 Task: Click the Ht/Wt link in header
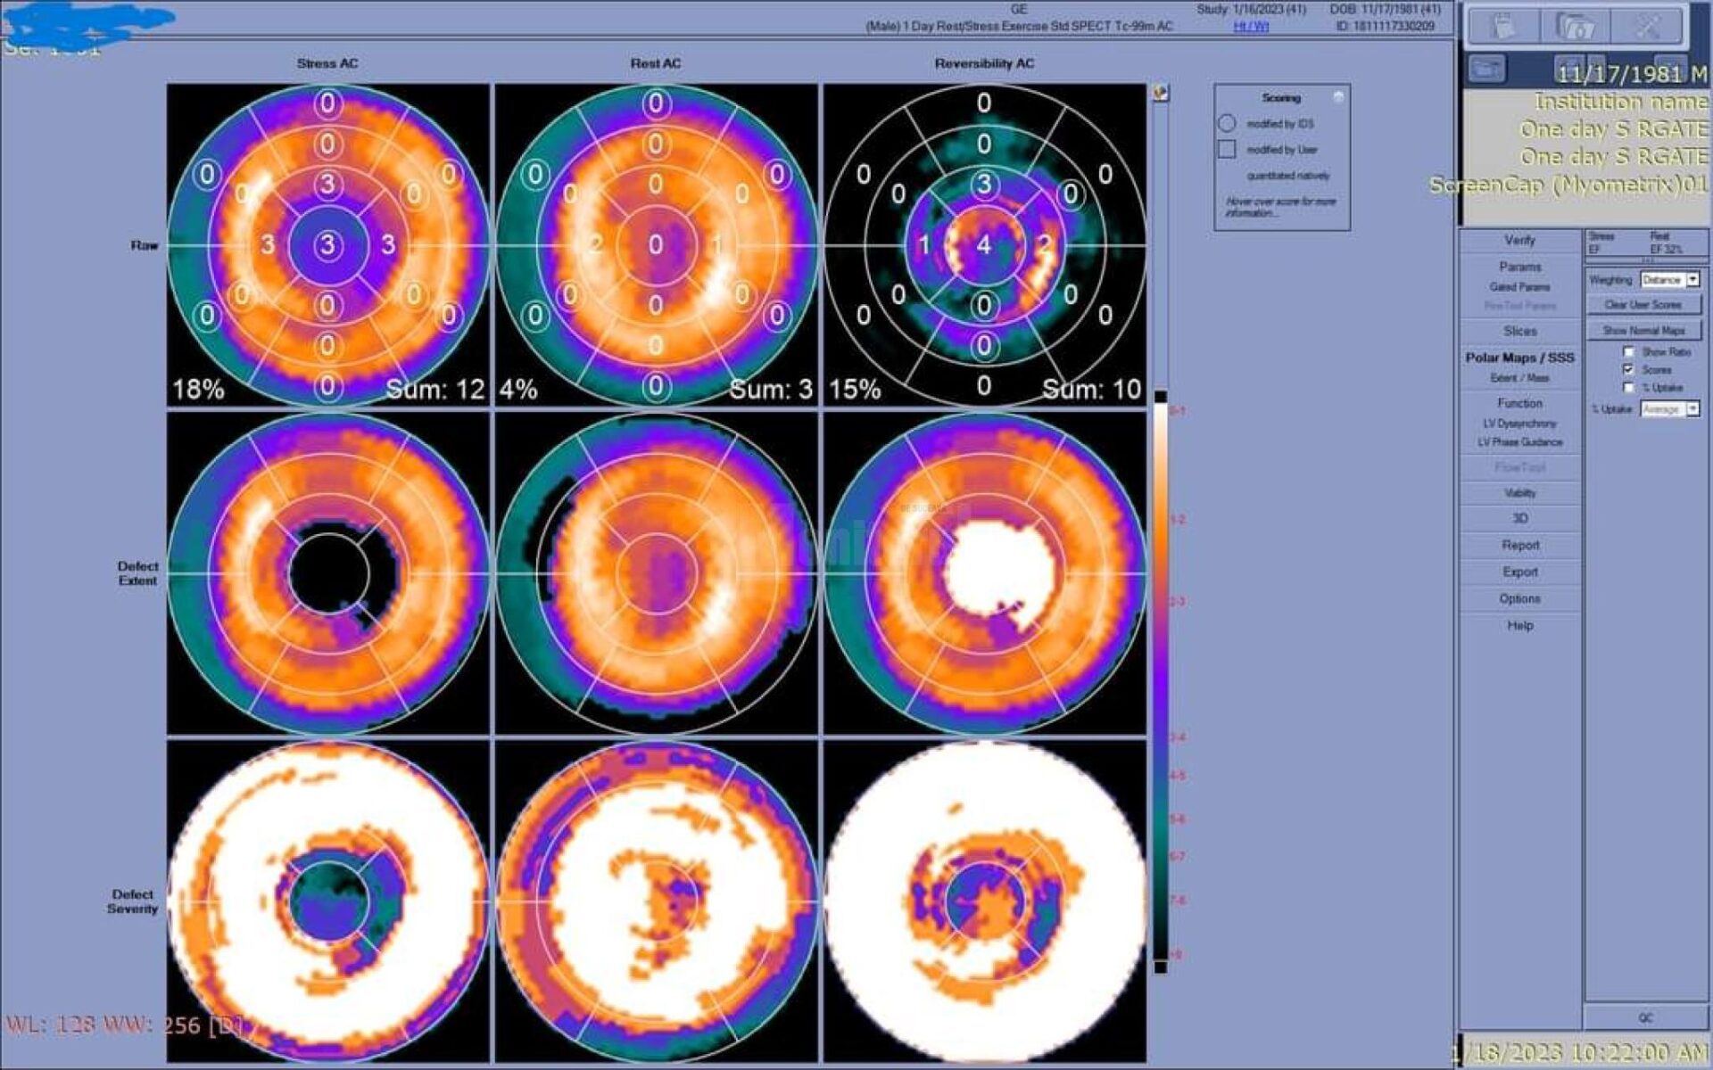coord(1251,27)
